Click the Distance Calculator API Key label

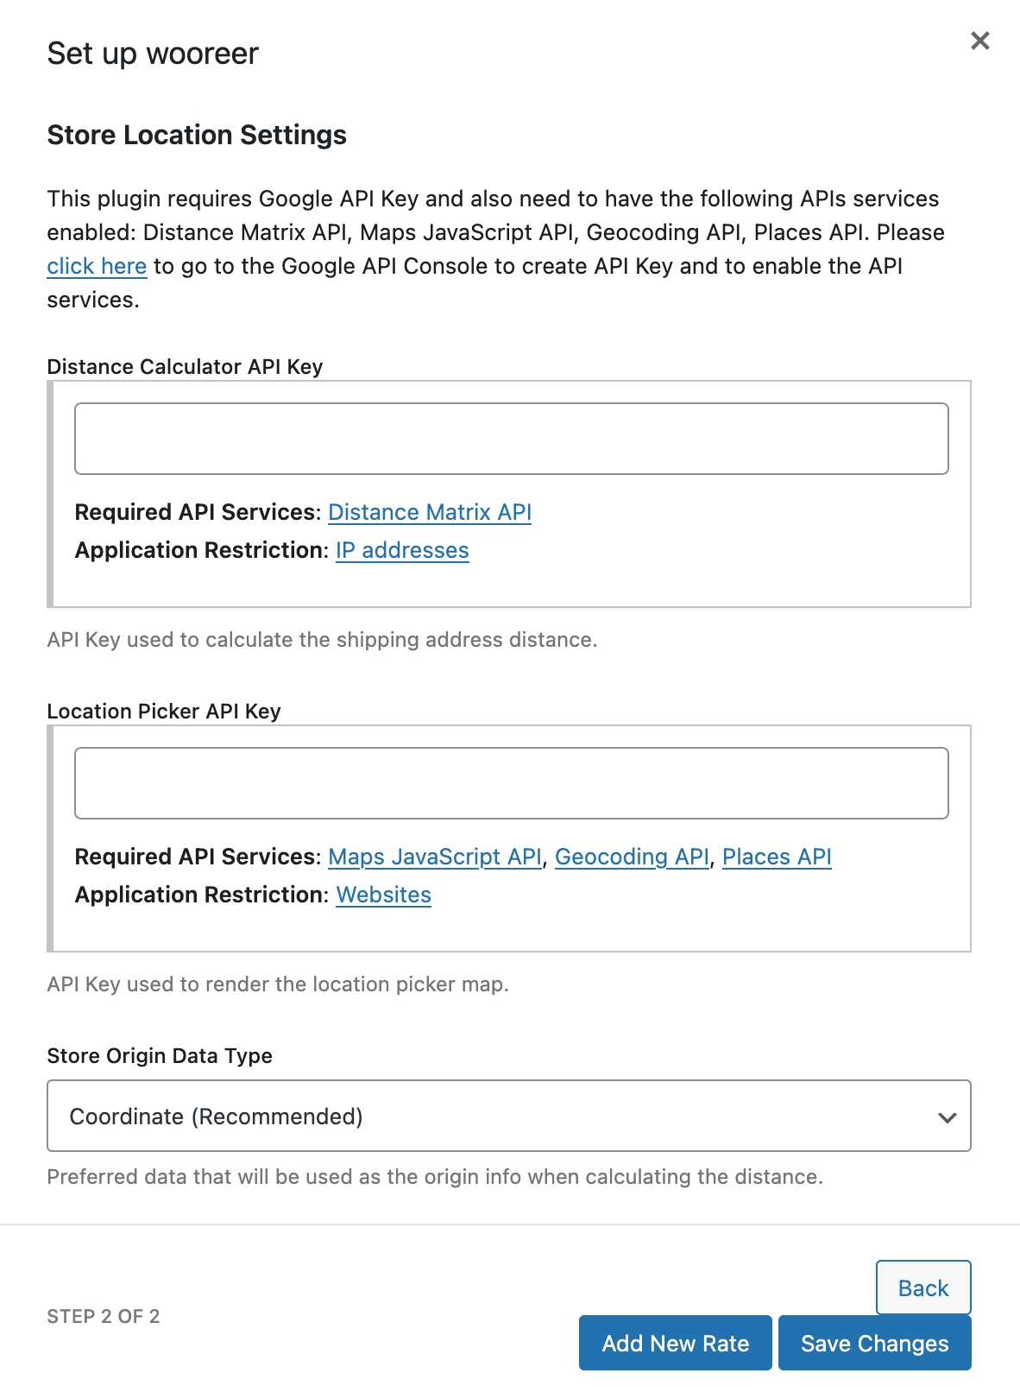click(185, 367)
